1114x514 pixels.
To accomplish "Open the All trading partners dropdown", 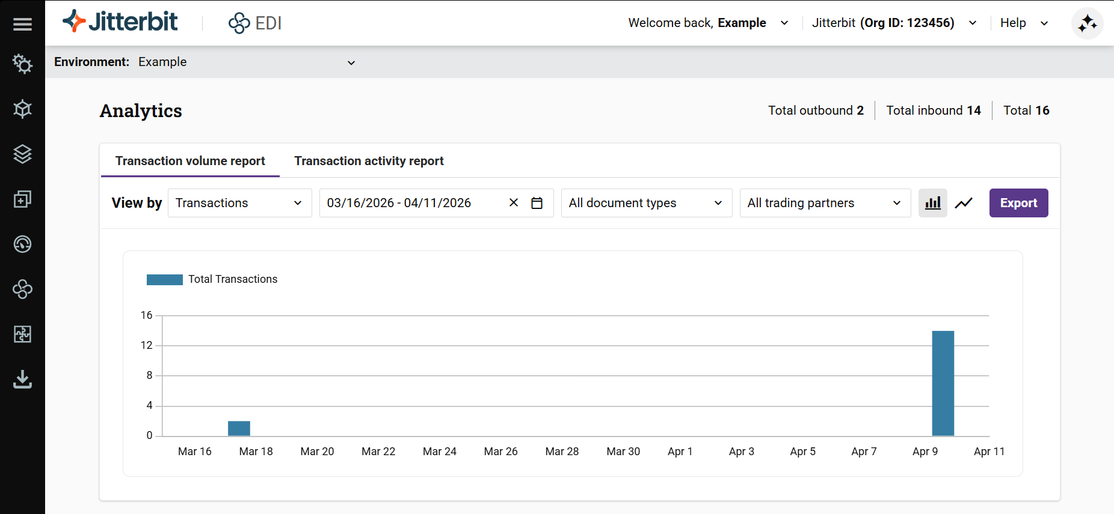I will coord(825,203).
